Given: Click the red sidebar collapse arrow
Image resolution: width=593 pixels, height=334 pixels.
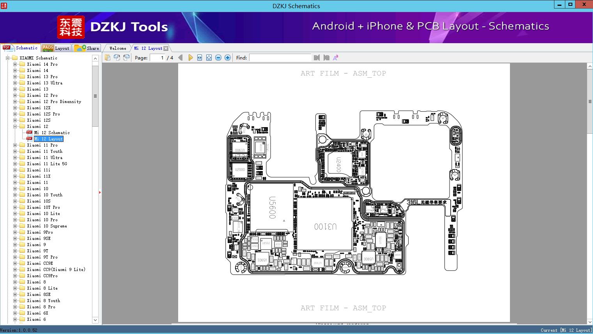Looking at the screenshot, I should pos(100,192).
